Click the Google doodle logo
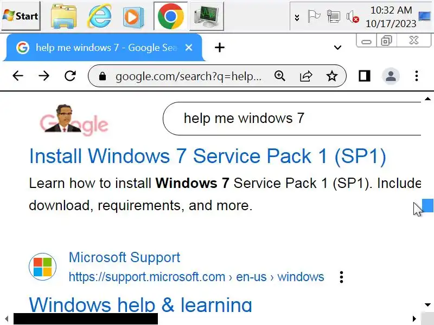Screen dimensions: 434x325 [x=74, y=120]
